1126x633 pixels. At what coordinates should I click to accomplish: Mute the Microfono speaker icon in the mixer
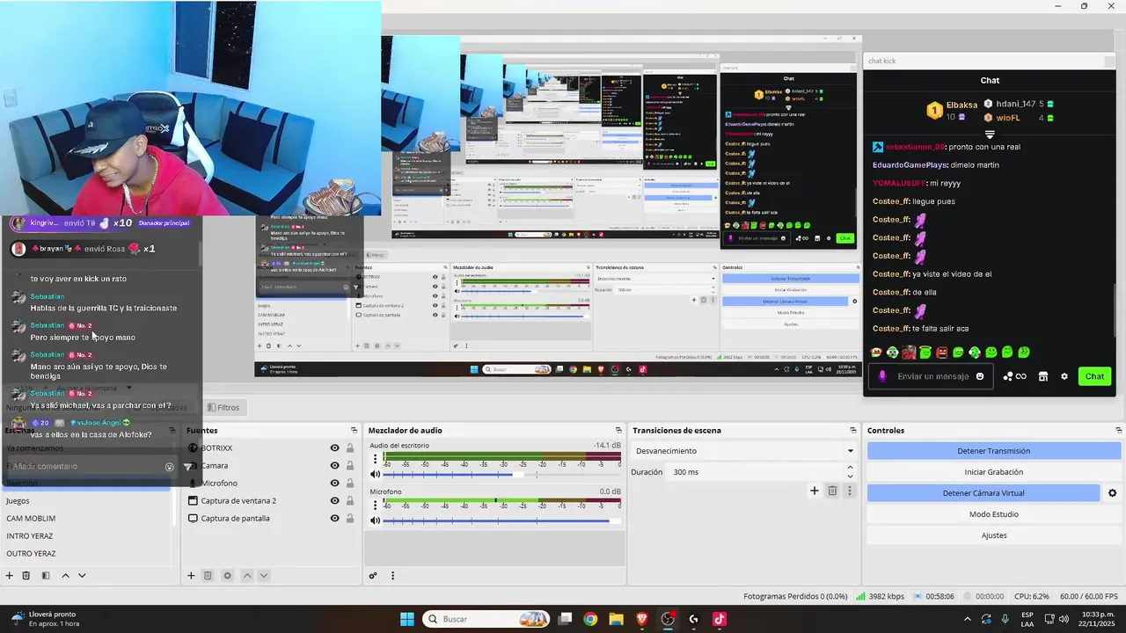coord(376,520)
